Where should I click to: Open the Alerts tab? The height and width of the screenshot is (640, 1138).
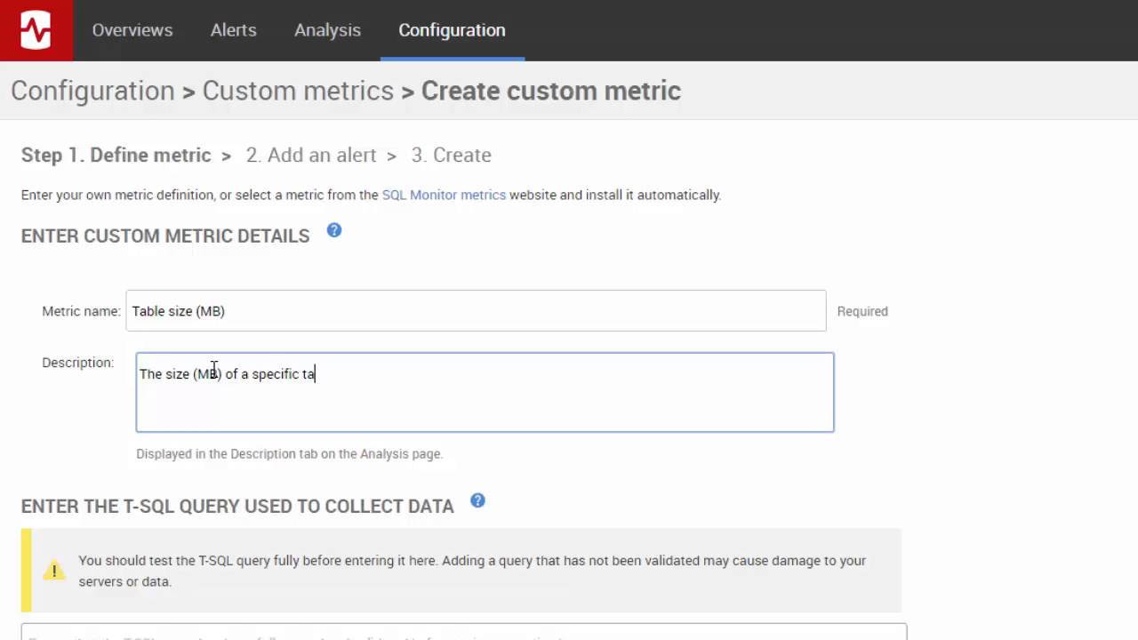click(234, 30)
